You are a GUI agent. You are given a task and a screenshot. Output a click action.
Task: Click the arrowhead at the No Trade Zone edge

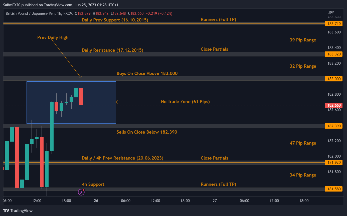(x=117, y=102)
